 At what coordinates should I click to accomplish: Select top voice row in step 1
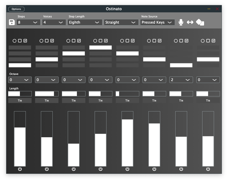(x=20, y=48)
